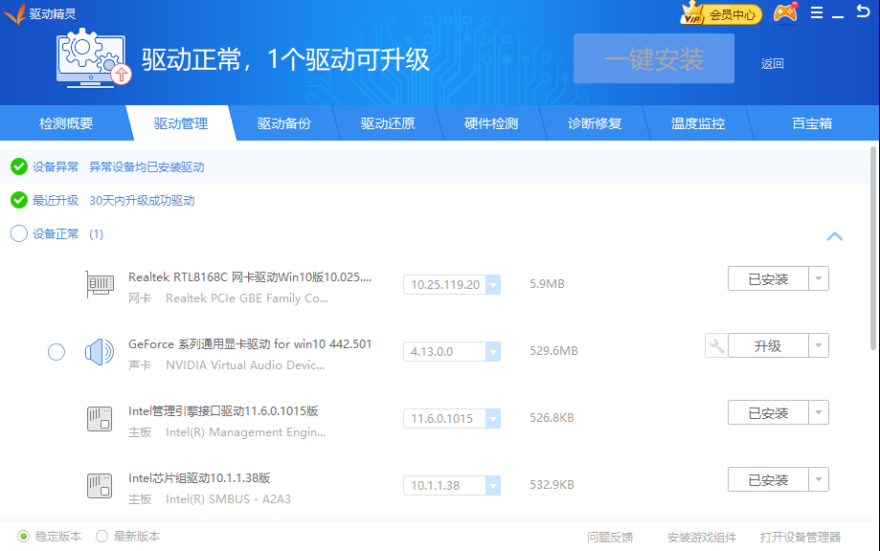
Task: Expand the dropdown arrow beside 已安装 for Realtek
Action: (820, 277)
